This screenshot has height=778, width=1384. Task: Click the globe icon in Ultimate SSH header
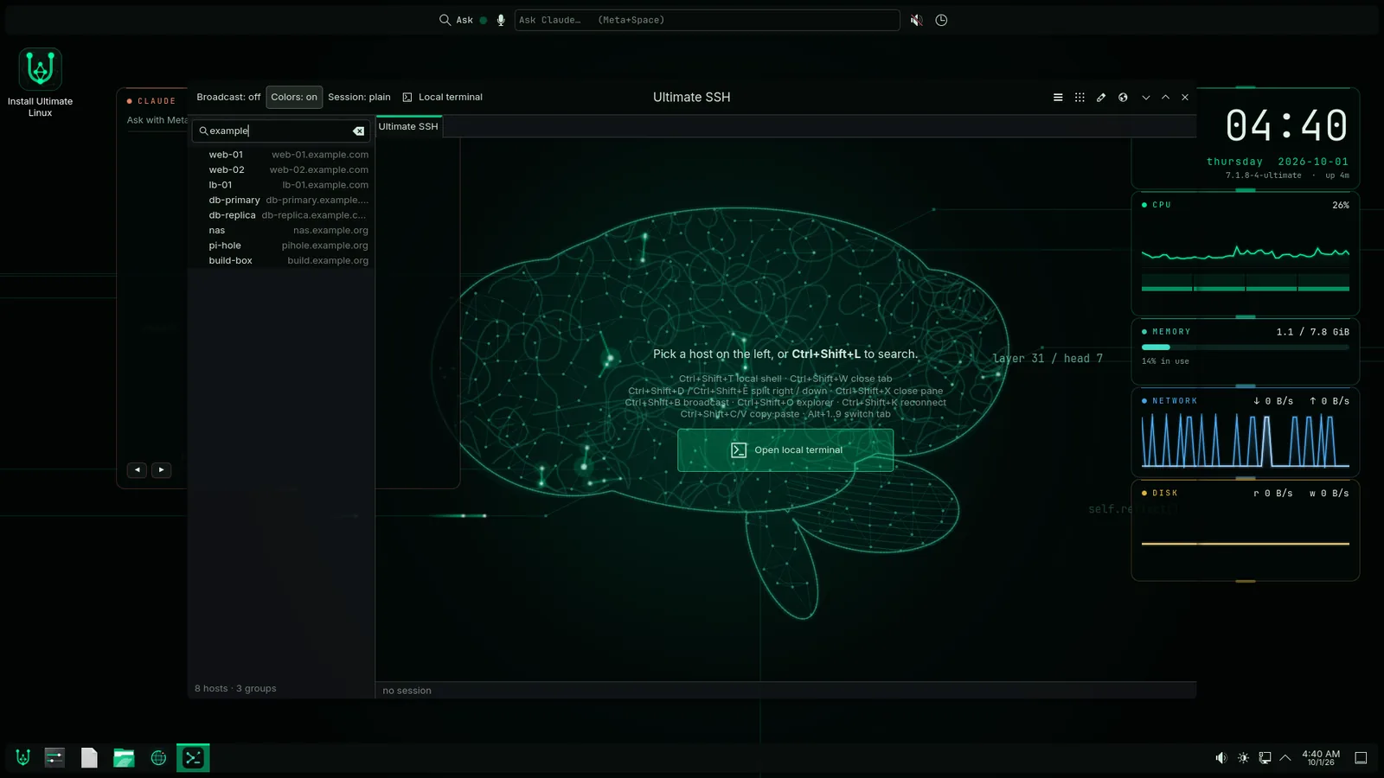(x=1123, y=98)
